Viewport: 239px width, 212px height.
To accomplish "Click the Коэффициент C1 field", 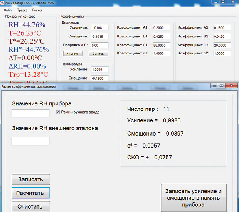I will tap(161, 45).
